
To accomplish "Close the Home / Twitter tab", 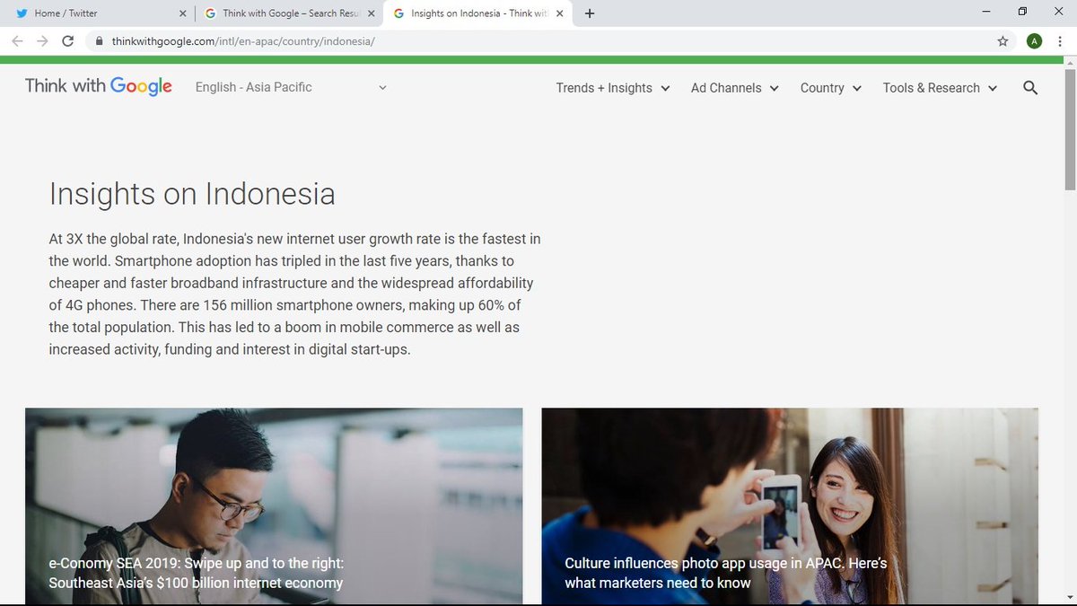I will coord(183,13).
